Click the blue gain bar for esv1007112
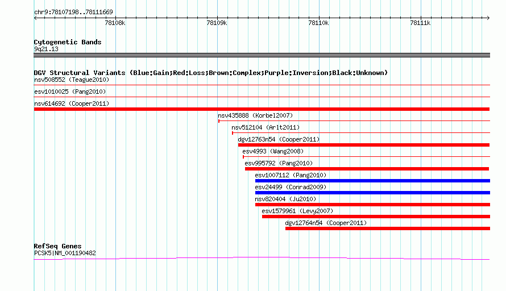Viewport: 506px width, 291px height. tap(372, 181)
